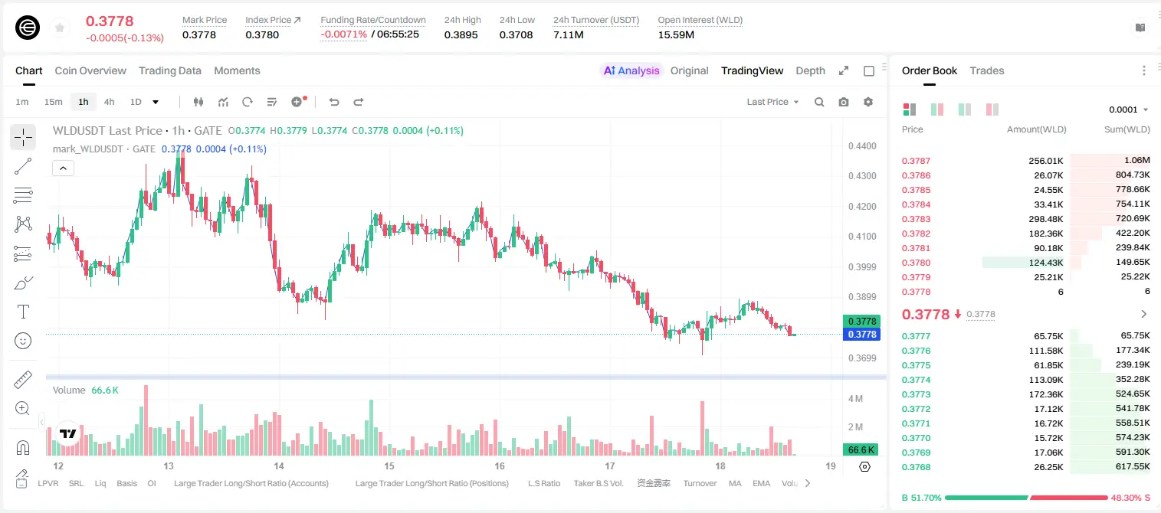Choose the text annotation tool
The width and height of the screenshot is (1161, 513).
pyautogui.click(x=23, y=312)
